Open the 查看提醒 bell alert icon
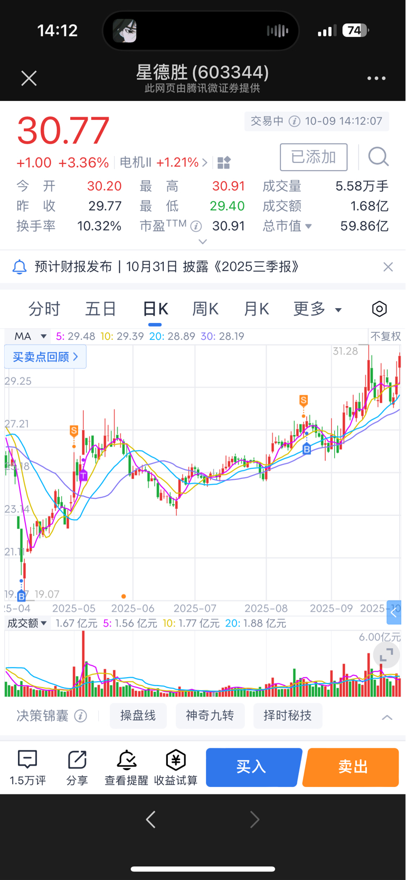The height and width of the screenshot is (880, 406). pos(126,767)
